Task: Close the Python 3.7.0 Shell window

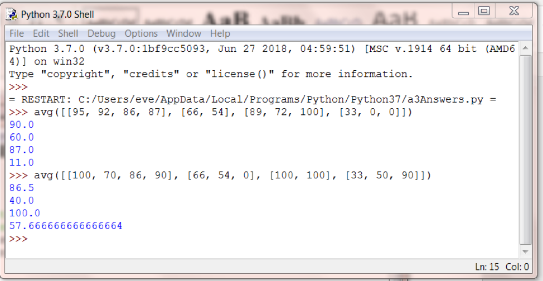Action: click(x=514, y=12)
